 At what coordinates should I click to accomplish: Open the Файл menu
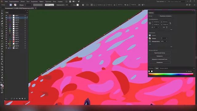(6, 2)
